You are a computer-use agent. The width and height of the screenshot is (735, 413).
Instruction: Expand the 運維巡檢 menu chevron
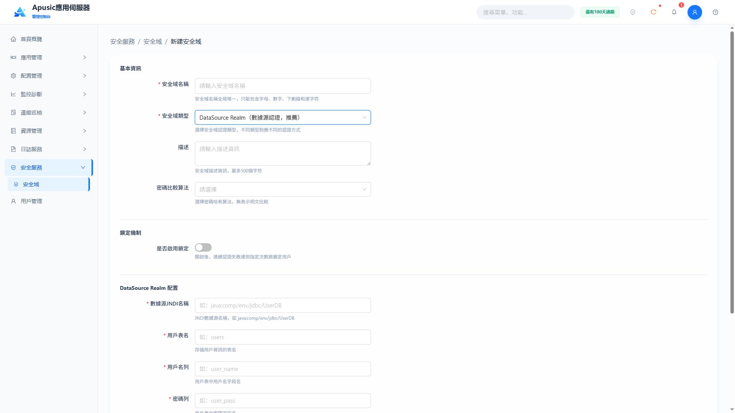[x=85, y=112]
